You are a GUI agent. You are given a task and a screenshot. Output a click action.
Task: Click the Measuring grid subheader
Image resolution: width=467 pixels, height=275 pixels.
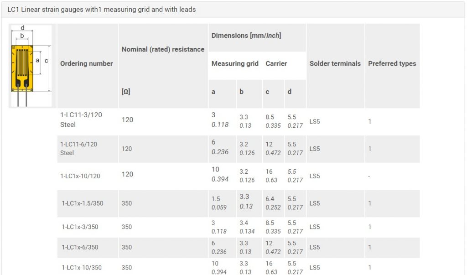[235, 63]
